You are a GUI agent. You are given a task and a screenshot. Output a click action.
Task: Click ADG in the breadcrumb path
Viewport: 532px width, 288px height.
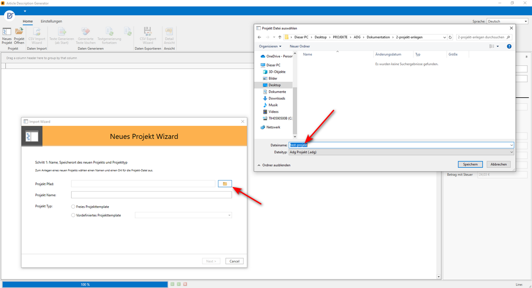(x=357, y=37)
